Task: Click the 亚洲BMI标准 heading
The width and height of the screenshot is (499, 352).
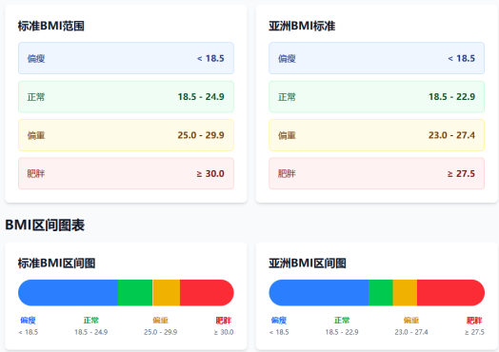Action: (x=302, y=26)
